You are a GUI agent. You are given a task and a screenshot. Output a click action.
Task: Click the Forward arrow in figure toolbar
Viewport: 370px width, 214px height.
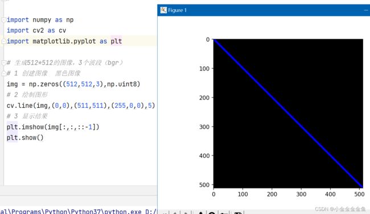tap(186, 213)
